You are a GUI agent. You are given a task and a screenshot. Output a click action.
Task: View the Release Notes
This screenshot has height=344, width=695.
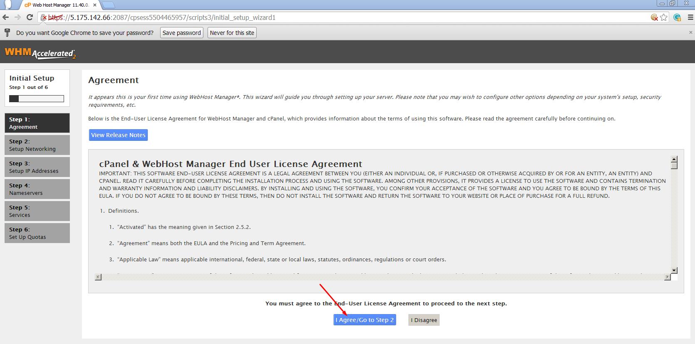[118, 135]
